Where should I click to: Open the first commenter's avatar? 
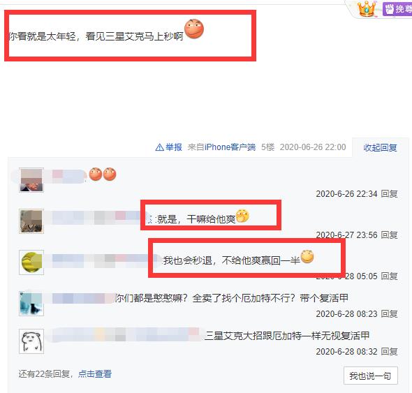coord(31,180)
